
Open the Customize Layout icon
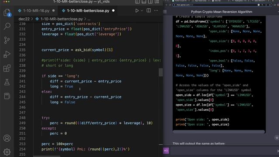pos(157,2)
